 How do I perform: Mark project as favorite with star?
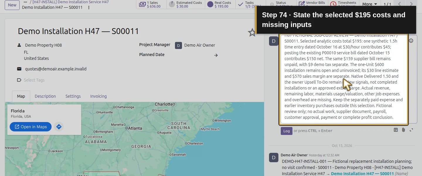[x=252, y=33]
